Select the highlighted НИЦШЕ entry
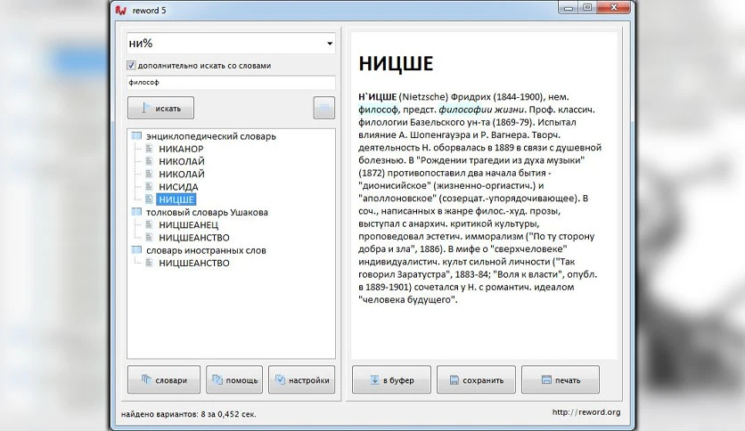This screenshot has width=745, height=431. click(176, 199)
